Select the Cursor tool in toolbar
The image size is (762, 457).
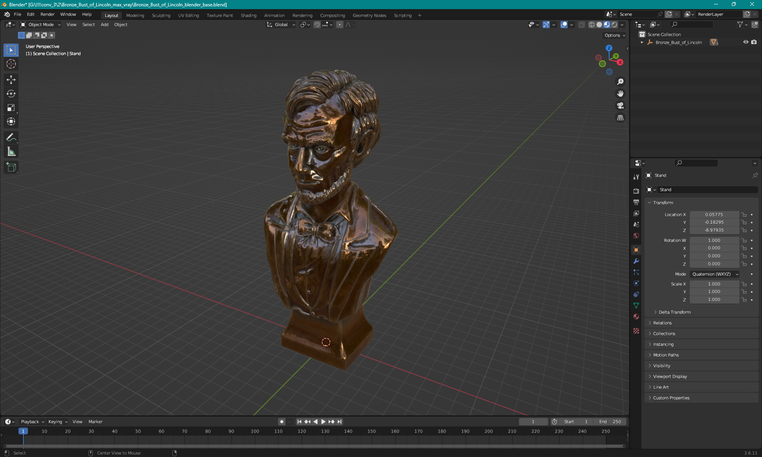[11, 64]
